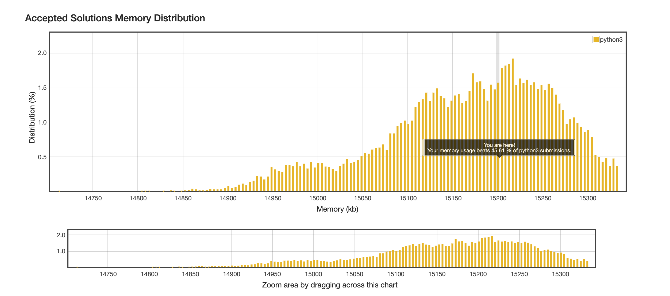Click the 1.0 label on overview y-axis
This screenshot has width=670, height=296.
61,251
